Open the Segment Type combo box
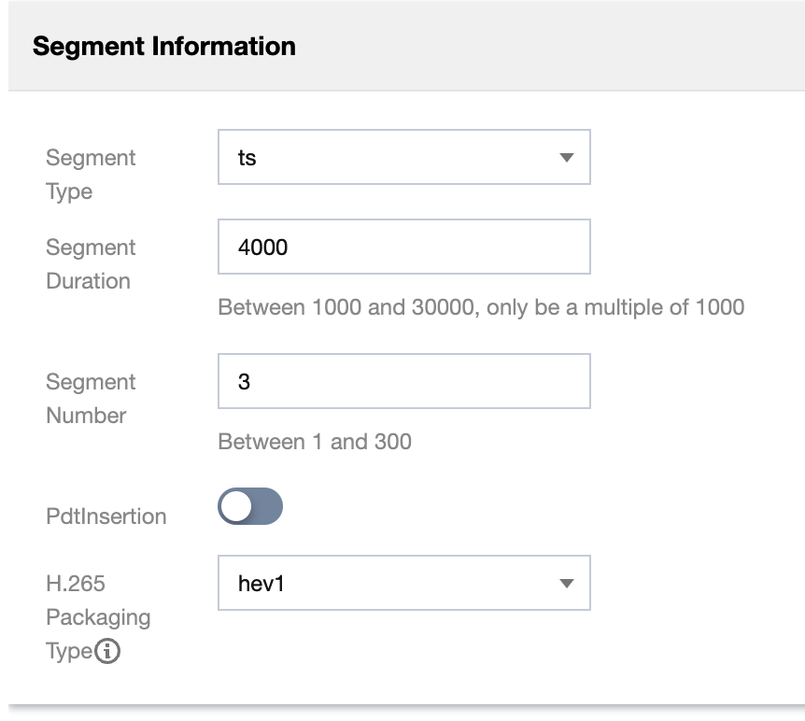Viewport: 805px width, 721px height. pyautogui.click(x=403, y=158)
